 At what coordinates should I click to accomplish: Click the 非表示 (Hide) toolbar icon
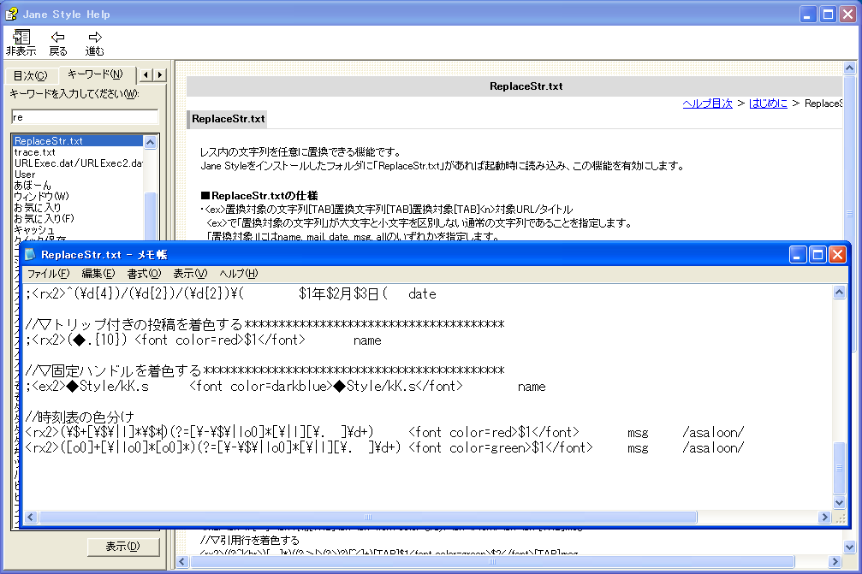(x=21, y=43)
